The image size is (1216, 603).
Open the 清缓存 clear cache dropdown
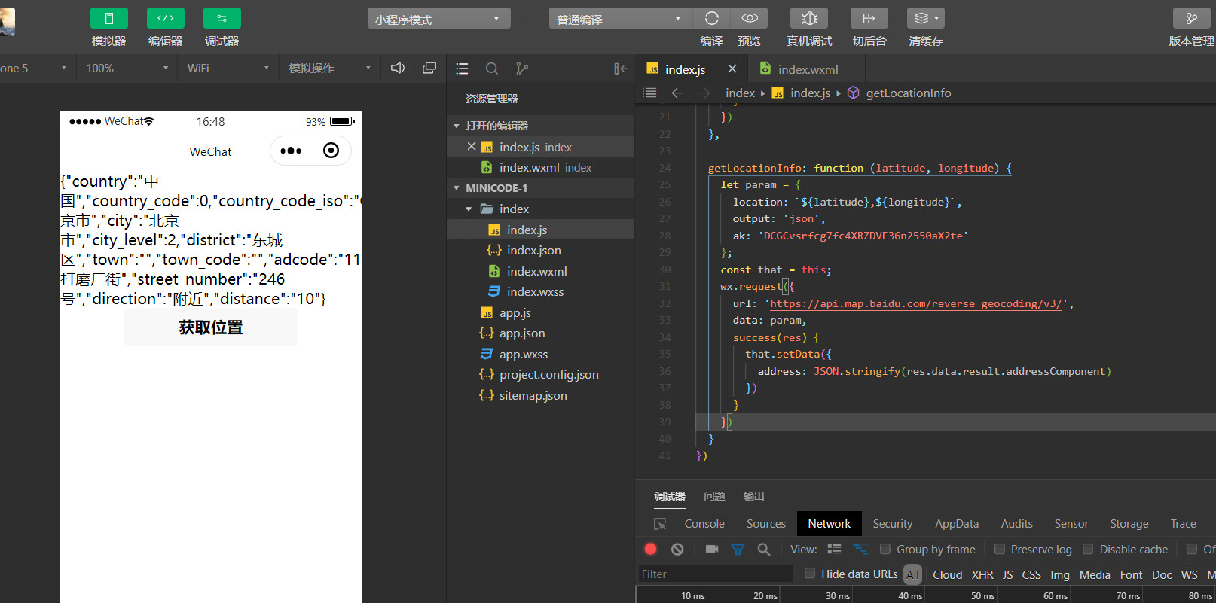point(926,18)
